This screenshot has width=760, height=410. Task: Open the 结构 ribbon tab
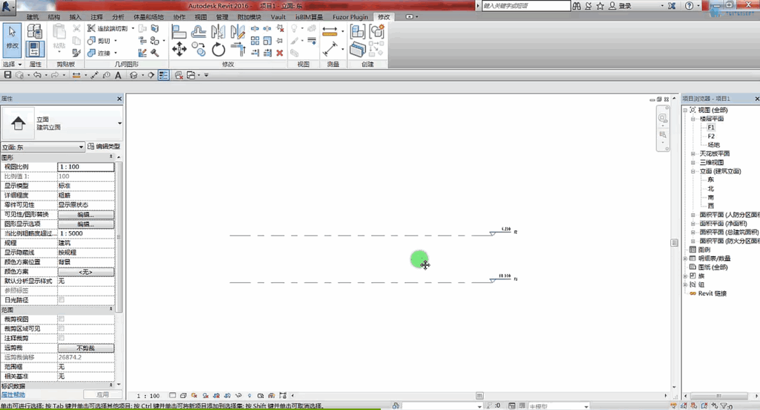[53, 17]
